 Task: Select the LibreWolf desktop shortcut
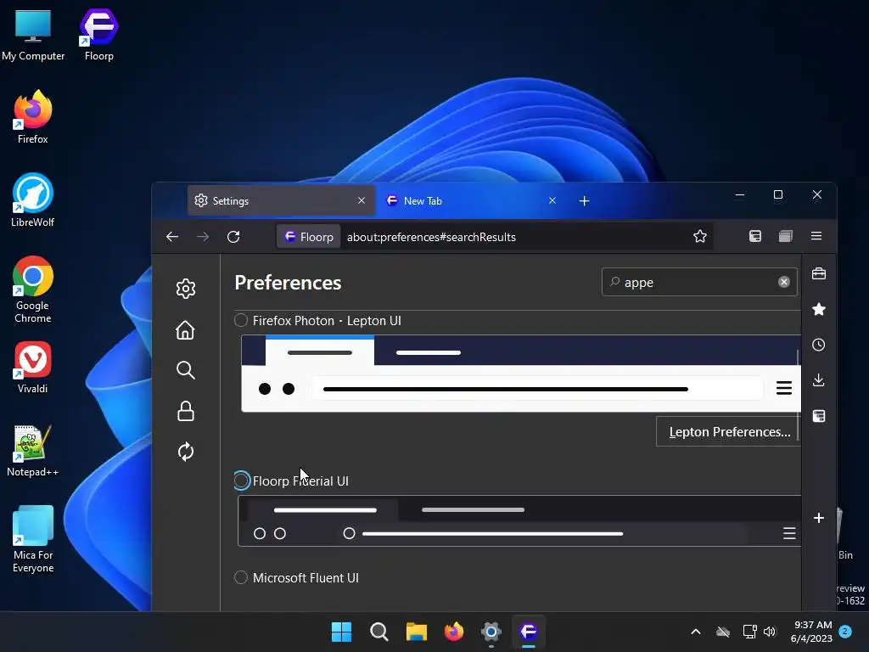point(33,200)
